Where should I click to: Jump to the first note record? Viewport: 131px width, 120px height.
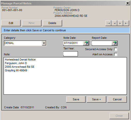point(108,23)
